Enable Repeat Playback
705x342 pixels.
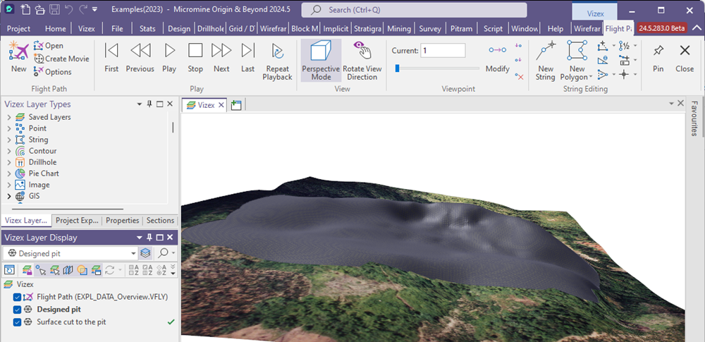pos(277,52)
